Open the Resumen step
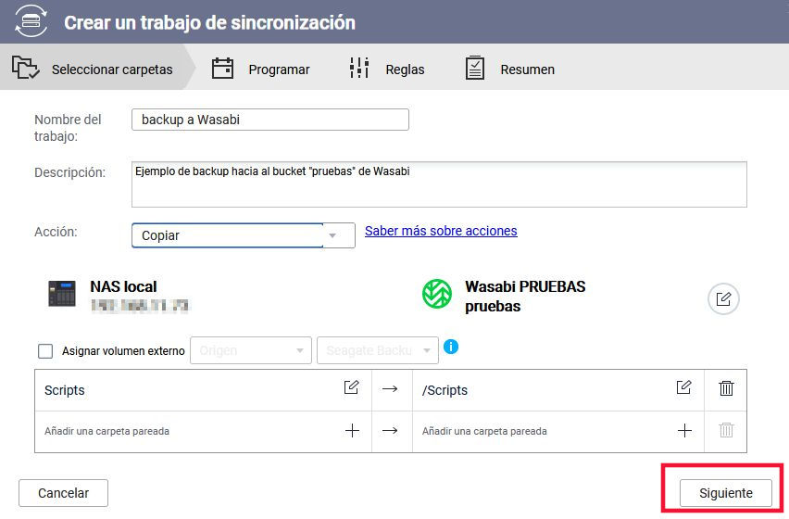Viewport: 789px width, 519px height. tap(509, 70)
